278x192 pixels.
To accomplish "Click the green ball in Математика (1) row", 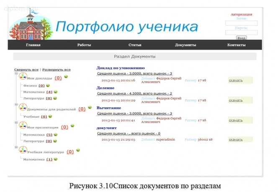I will click(x=56, y=159).
